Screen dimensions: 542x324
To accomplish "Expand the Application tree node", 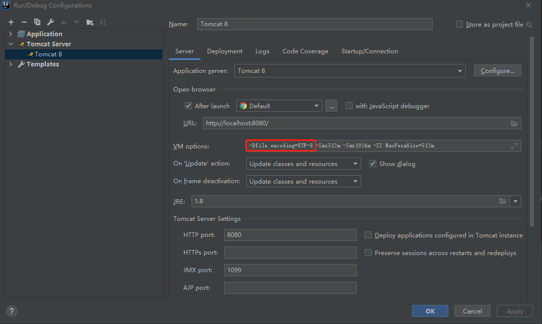I will 11,34.
